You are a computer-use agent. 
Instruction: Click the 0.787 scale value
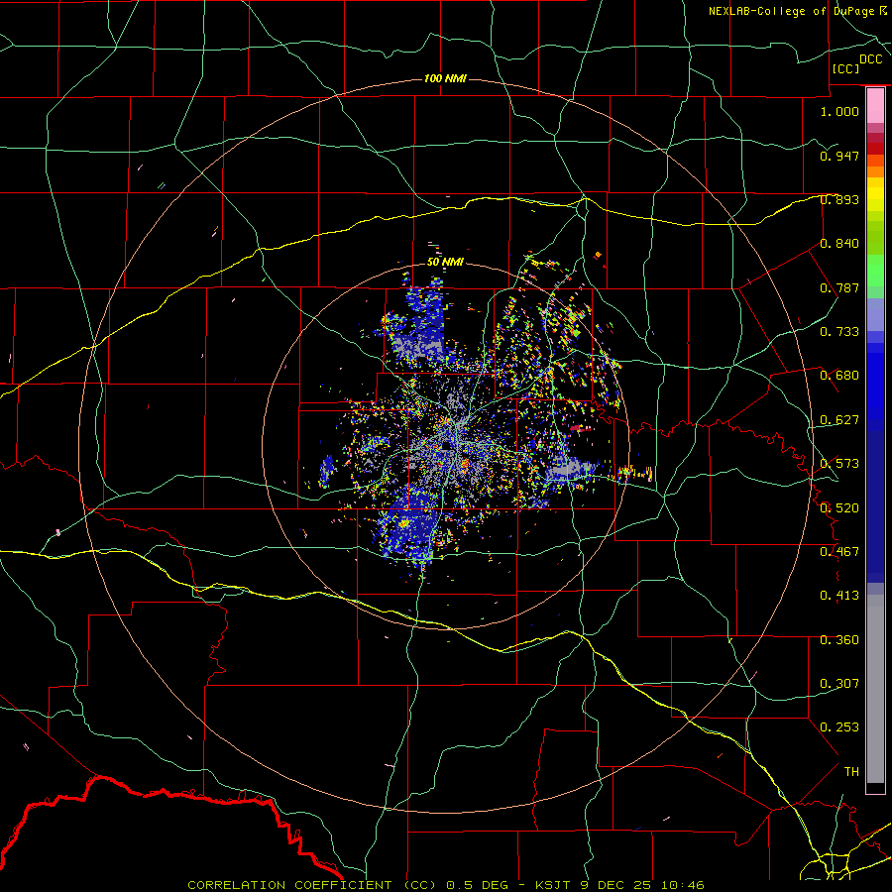[x=839, y=287]
